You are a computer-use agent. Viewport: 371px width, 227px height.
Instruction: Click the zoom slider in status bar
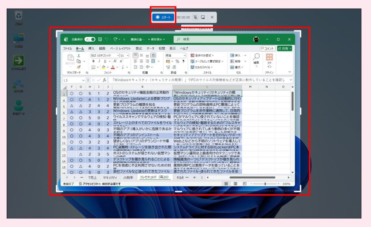(x=265, y=184)
